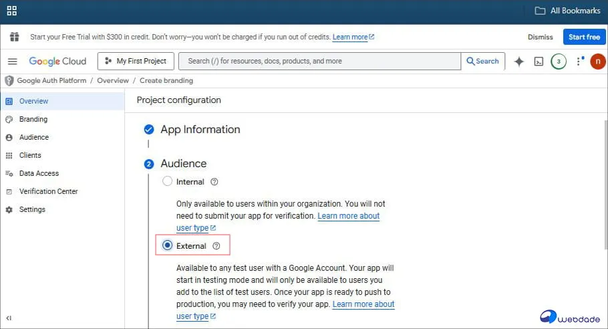The image size is (608, 329).
Task: Expand the App Information step
Action: pyautogui.click(x=200, y=130)
